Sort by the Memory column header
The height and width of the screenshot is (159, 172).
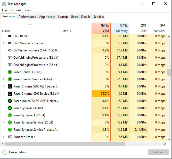(x=120, y=28)
